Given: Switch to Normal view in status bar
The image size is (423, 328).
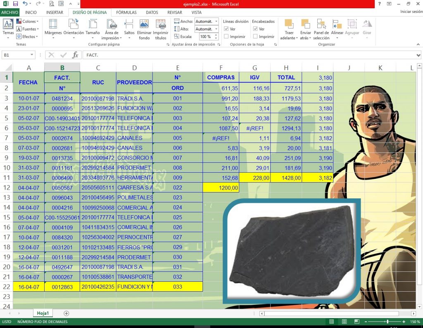Looking at the screenshot, I should pyautogui.click(x=332, y=321).
